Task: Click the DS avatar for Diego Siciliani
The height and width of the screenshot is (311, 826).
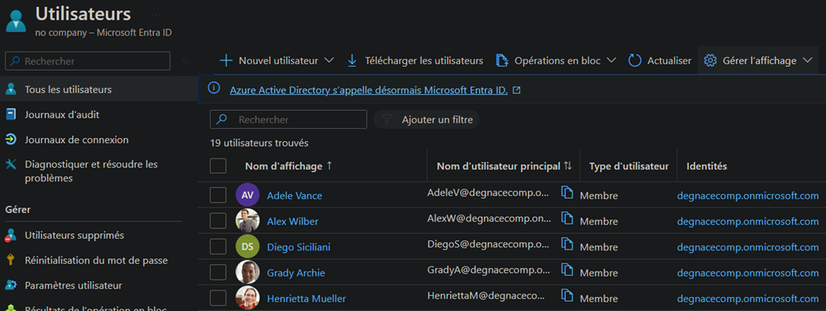Action: coord(248,247)
